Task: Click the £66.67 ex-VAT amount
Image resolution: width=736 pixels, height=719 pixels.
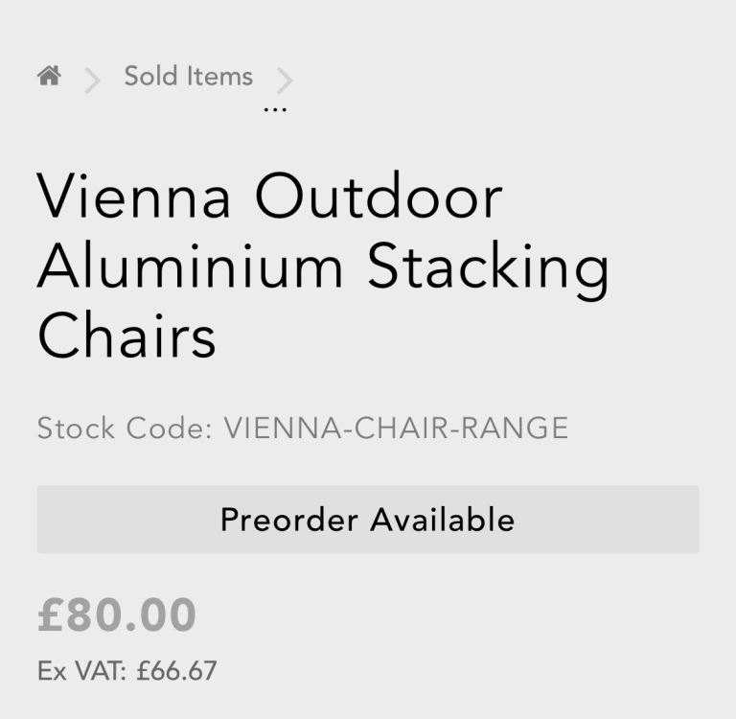Action: click(x=176, y=670)
